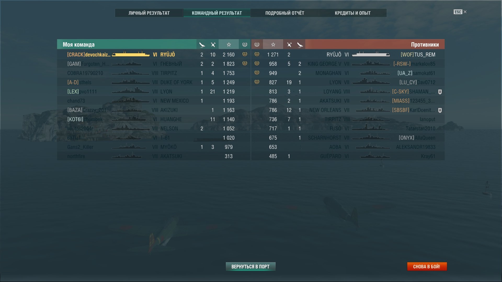This screenshot has width=502, height=282.
Task: Sort my team by ships destroyed icon
Action: tap(202, 45)
